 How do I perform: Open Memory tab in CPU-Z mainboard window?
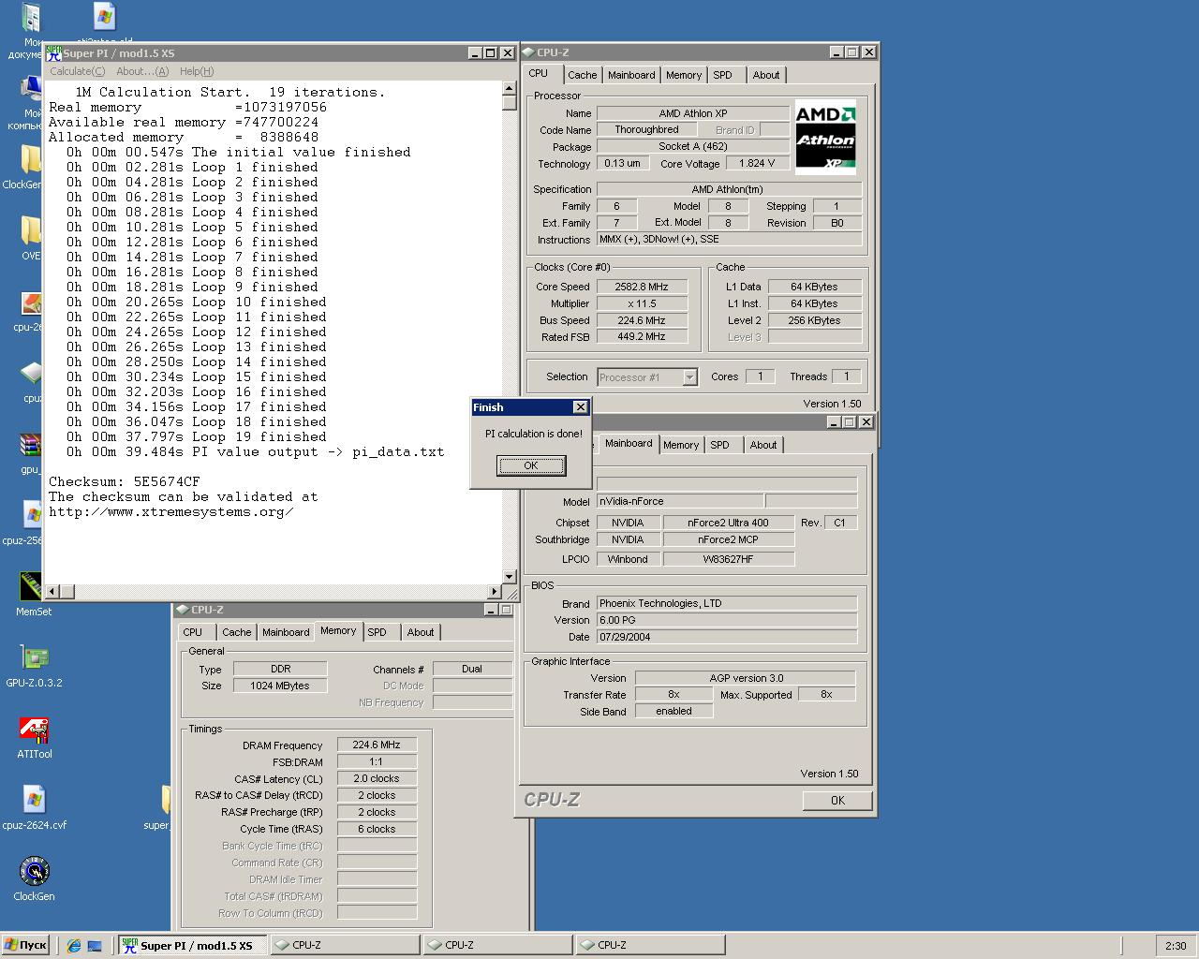(x=681, y=445)
